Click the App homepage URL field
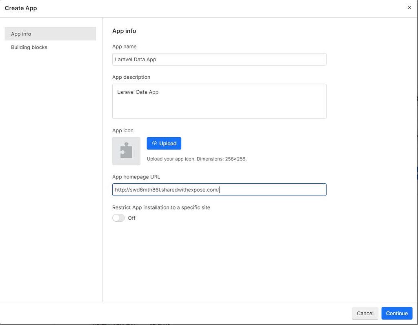 [x=219, y=189]
